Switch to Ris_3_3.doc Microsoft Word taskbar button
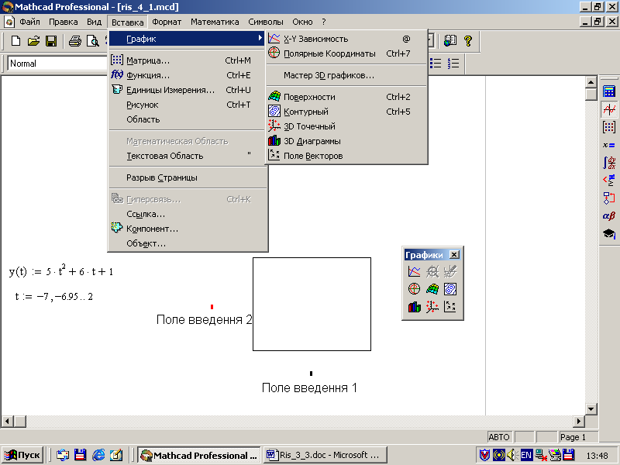This screenshot has height=465, width=620. (324, 455)
